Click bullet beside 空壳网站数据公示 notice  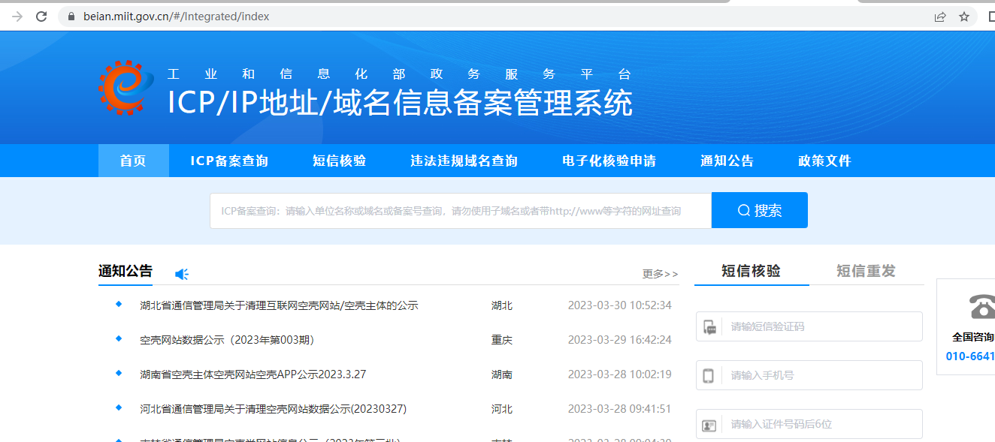(118, 338)
